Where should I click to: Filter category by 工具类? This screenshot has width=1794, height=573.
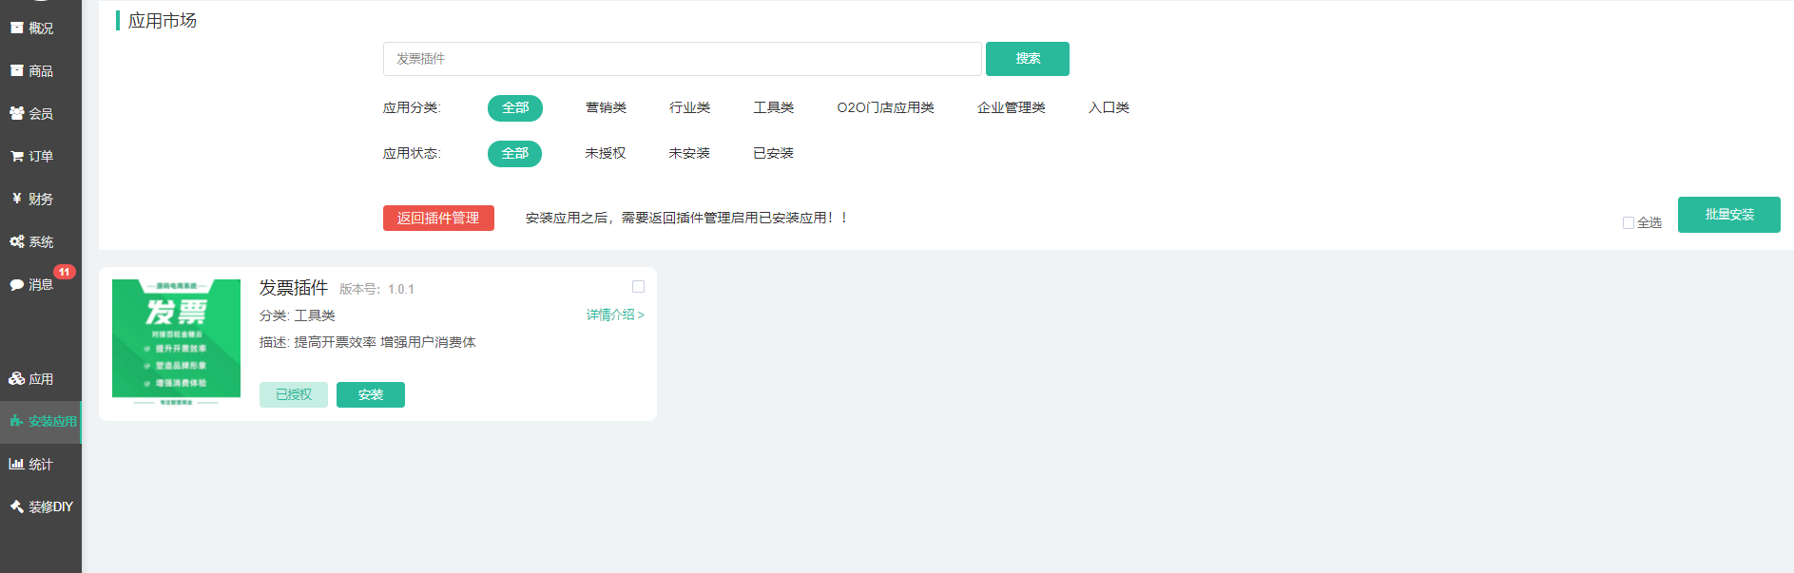(x=773, y=108)
